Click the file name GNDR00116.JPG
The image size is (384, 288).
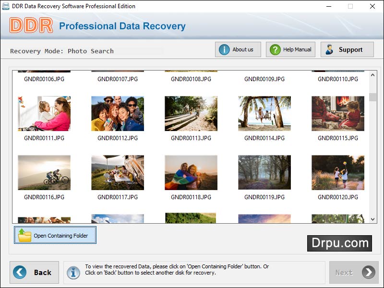coord(44,197)
